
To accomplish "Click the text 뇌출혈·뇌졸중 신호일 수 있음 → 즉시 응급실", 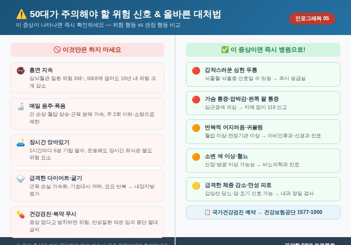I will click(255, 78).
